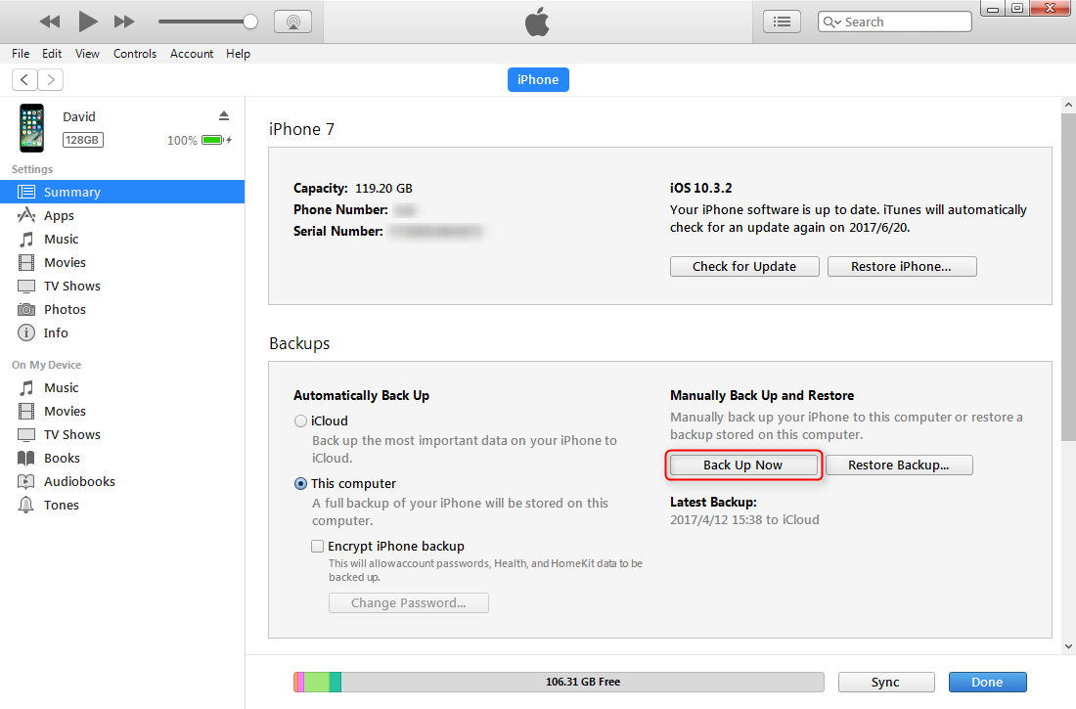
Task: Click the storage capacity bar
Action: pyautogui.click(x=559, y=682)
